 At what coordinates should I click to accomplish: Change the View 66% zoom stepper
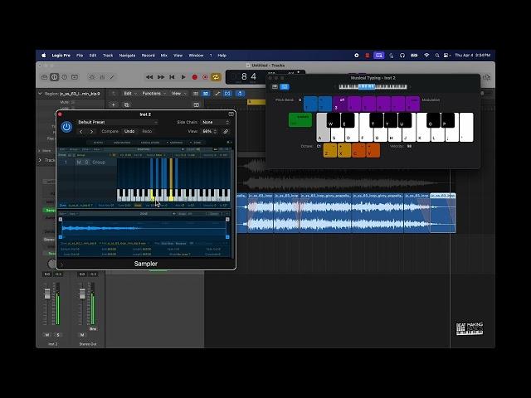(x=209, y=131)
